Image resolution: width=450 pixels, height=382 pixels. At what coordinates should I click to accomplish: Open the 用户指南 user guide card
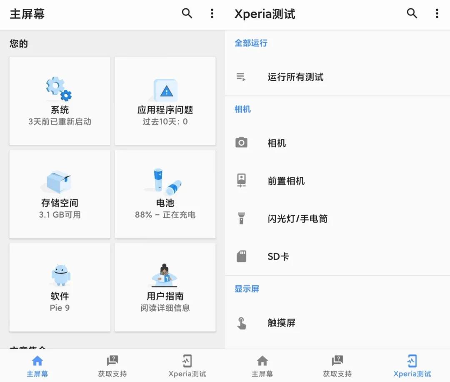[165, 287]
